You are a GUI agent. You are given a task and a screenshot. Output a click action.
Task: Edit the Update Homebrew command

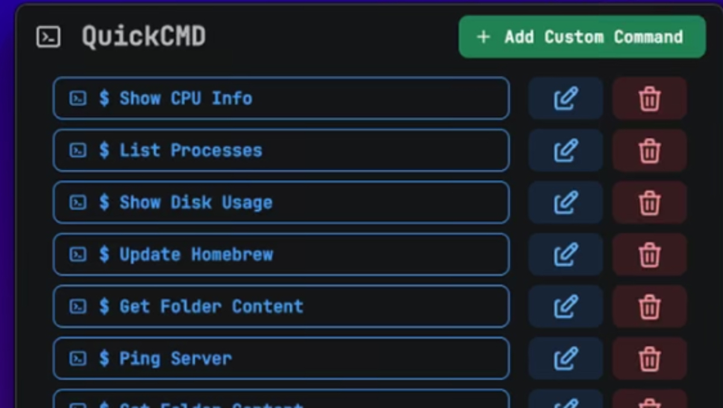tap(566, 254)
